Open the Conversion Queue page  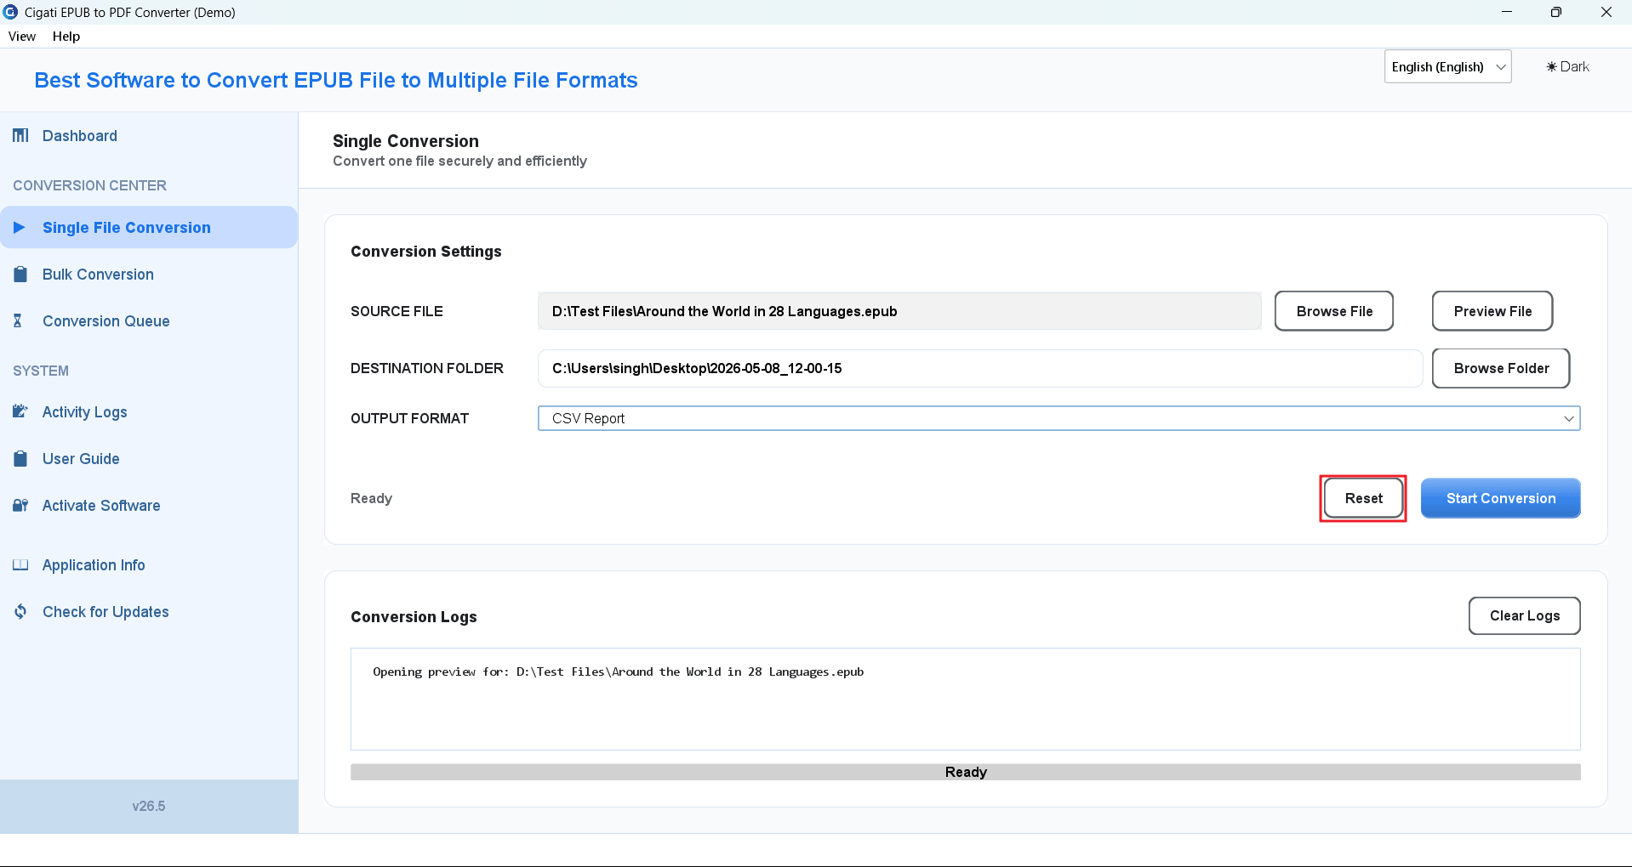(149, 321)
